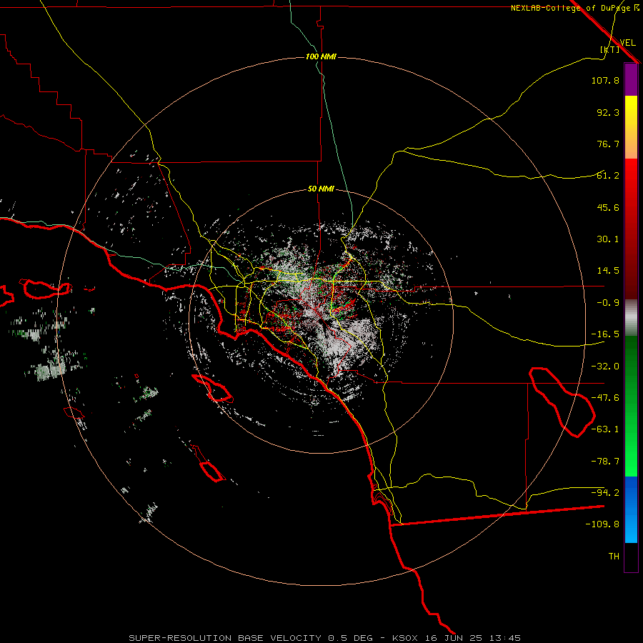Viewport: 643px width, 643px height.
Task: Click the TH threshold label
Action: (614, 557)
